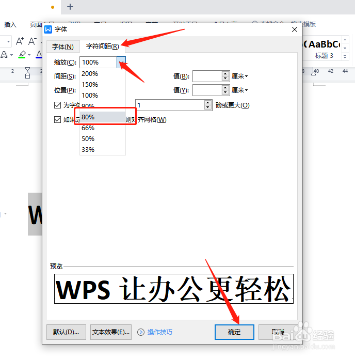355x359 pixels.
Task: Open the 插入 ribbon tab
Action: [x=10, y=24]
